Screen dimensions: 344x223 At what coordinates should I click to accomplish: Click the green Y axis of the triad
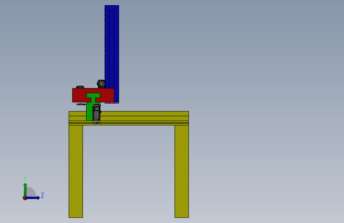tap(25, 190)
